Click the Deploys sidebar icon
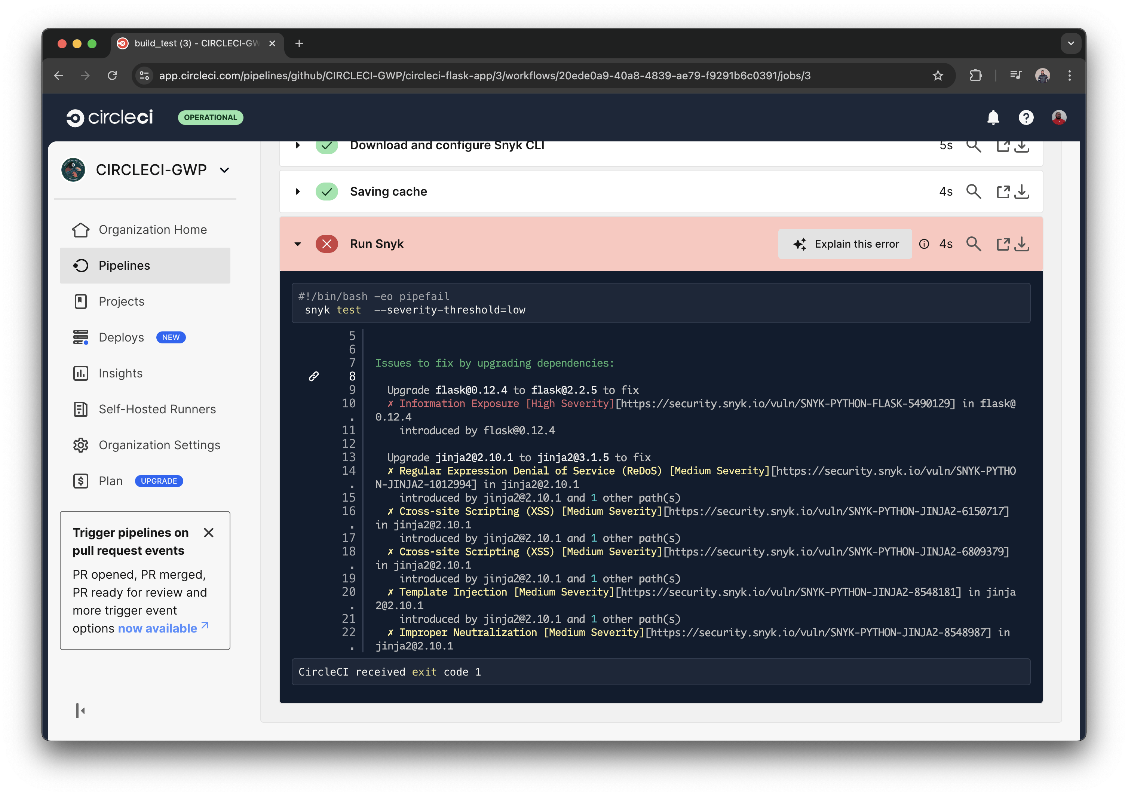Viewport: 1128px width, 796px height. tap(80, 337)
